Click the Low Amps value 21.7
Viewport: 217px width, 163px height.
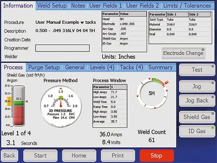(118, 97)
